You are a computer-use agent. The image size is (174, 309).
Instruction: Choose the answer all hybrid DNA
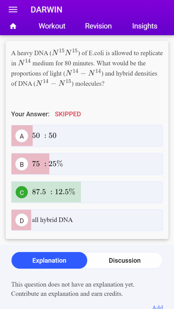point(87,220)
